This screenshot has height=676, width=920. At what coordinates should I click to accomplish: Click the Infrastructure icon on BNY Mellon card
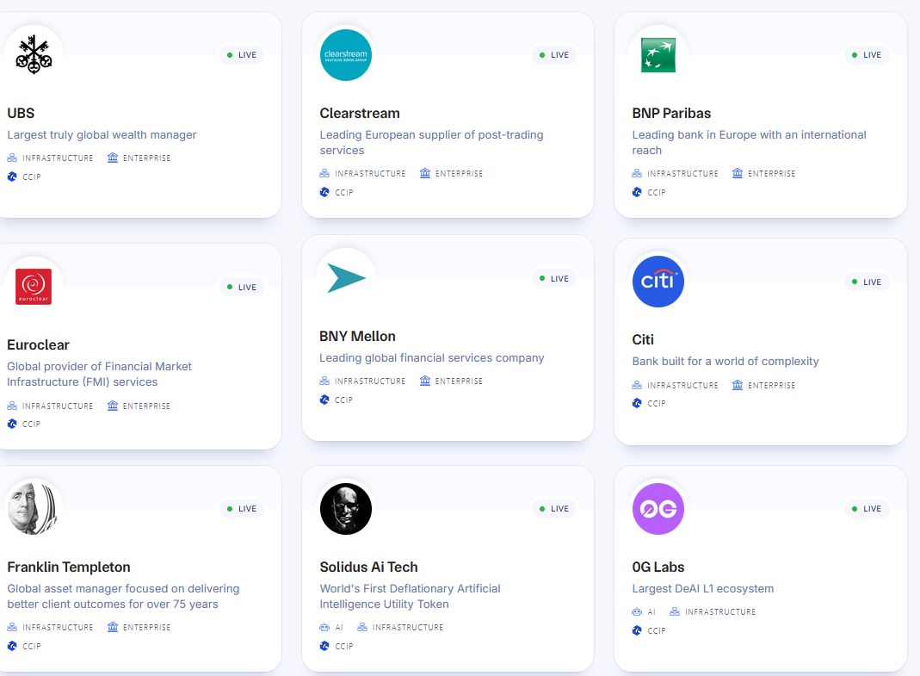coord(324,381)
